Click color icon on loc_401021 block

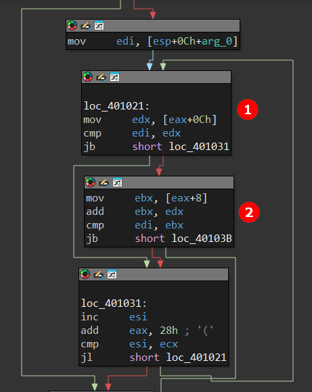pyautogui.click(x=87, y=77)
